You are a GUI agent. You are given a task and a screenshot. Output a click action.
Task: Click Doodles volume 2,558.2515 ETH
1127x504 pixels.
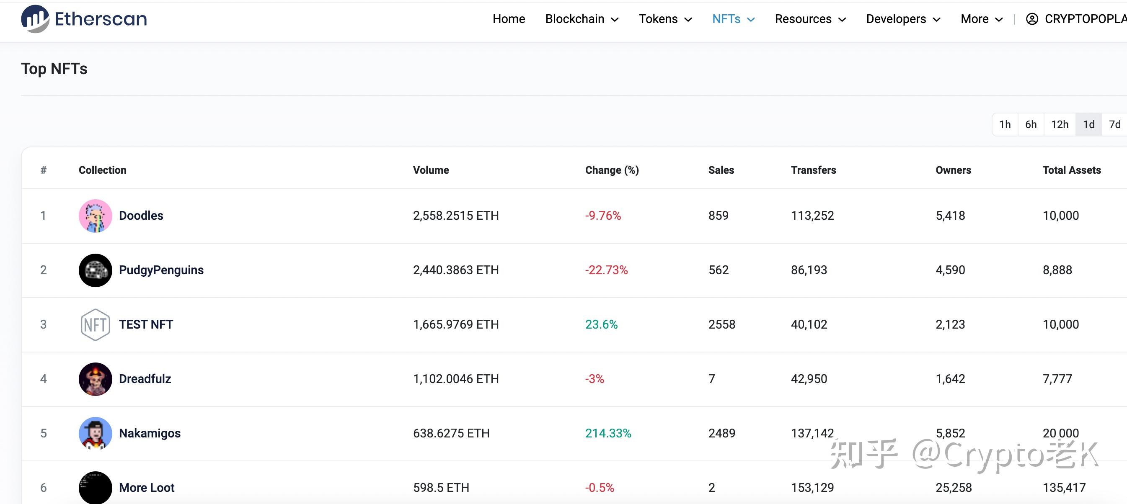pyautogui.click(x=456, y=216)
